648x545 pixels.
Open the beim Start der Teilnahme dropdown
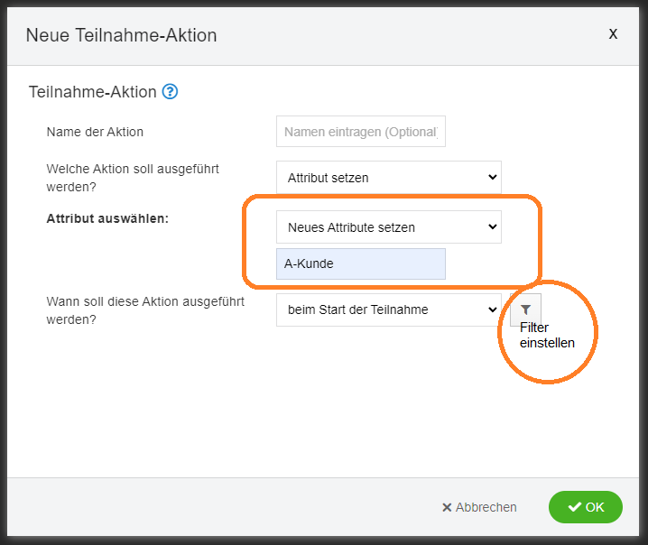pos(388,309)
